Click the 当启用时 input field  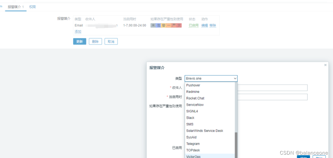pos(272,97)
